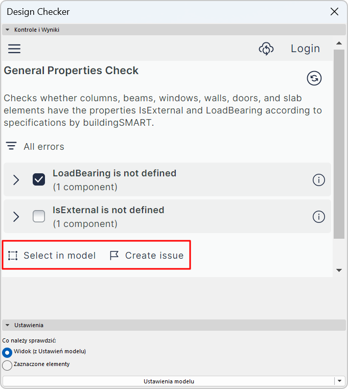This screenshot has height=389, width=348.
Task: Select Zaznaczone elementy radio button
Action: click(x=7, y=365)
